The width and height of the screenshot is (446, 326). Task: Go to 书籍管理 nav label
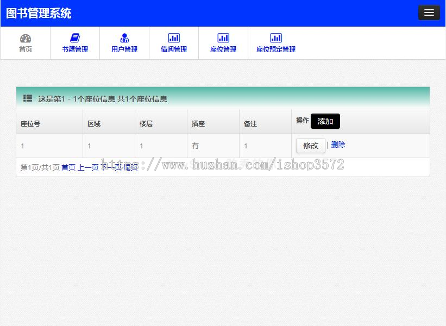click(x=75, y=49)
